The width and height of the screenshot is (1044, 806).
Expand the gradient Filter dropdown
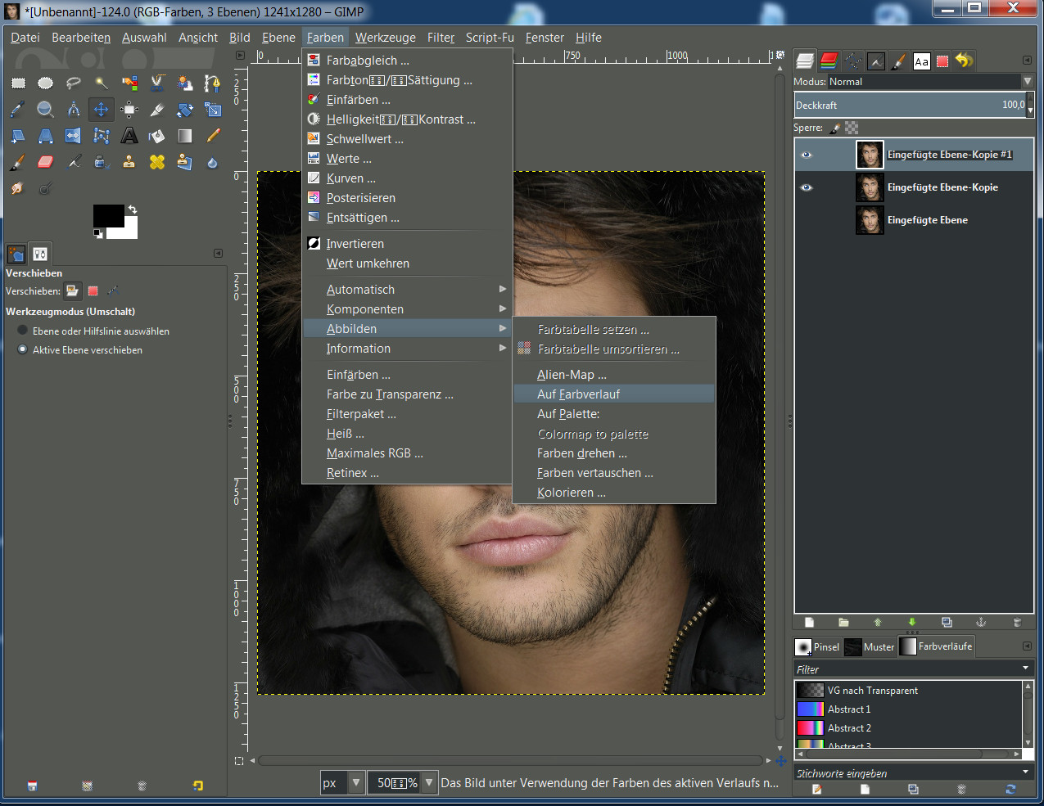tap(1025, 669)
